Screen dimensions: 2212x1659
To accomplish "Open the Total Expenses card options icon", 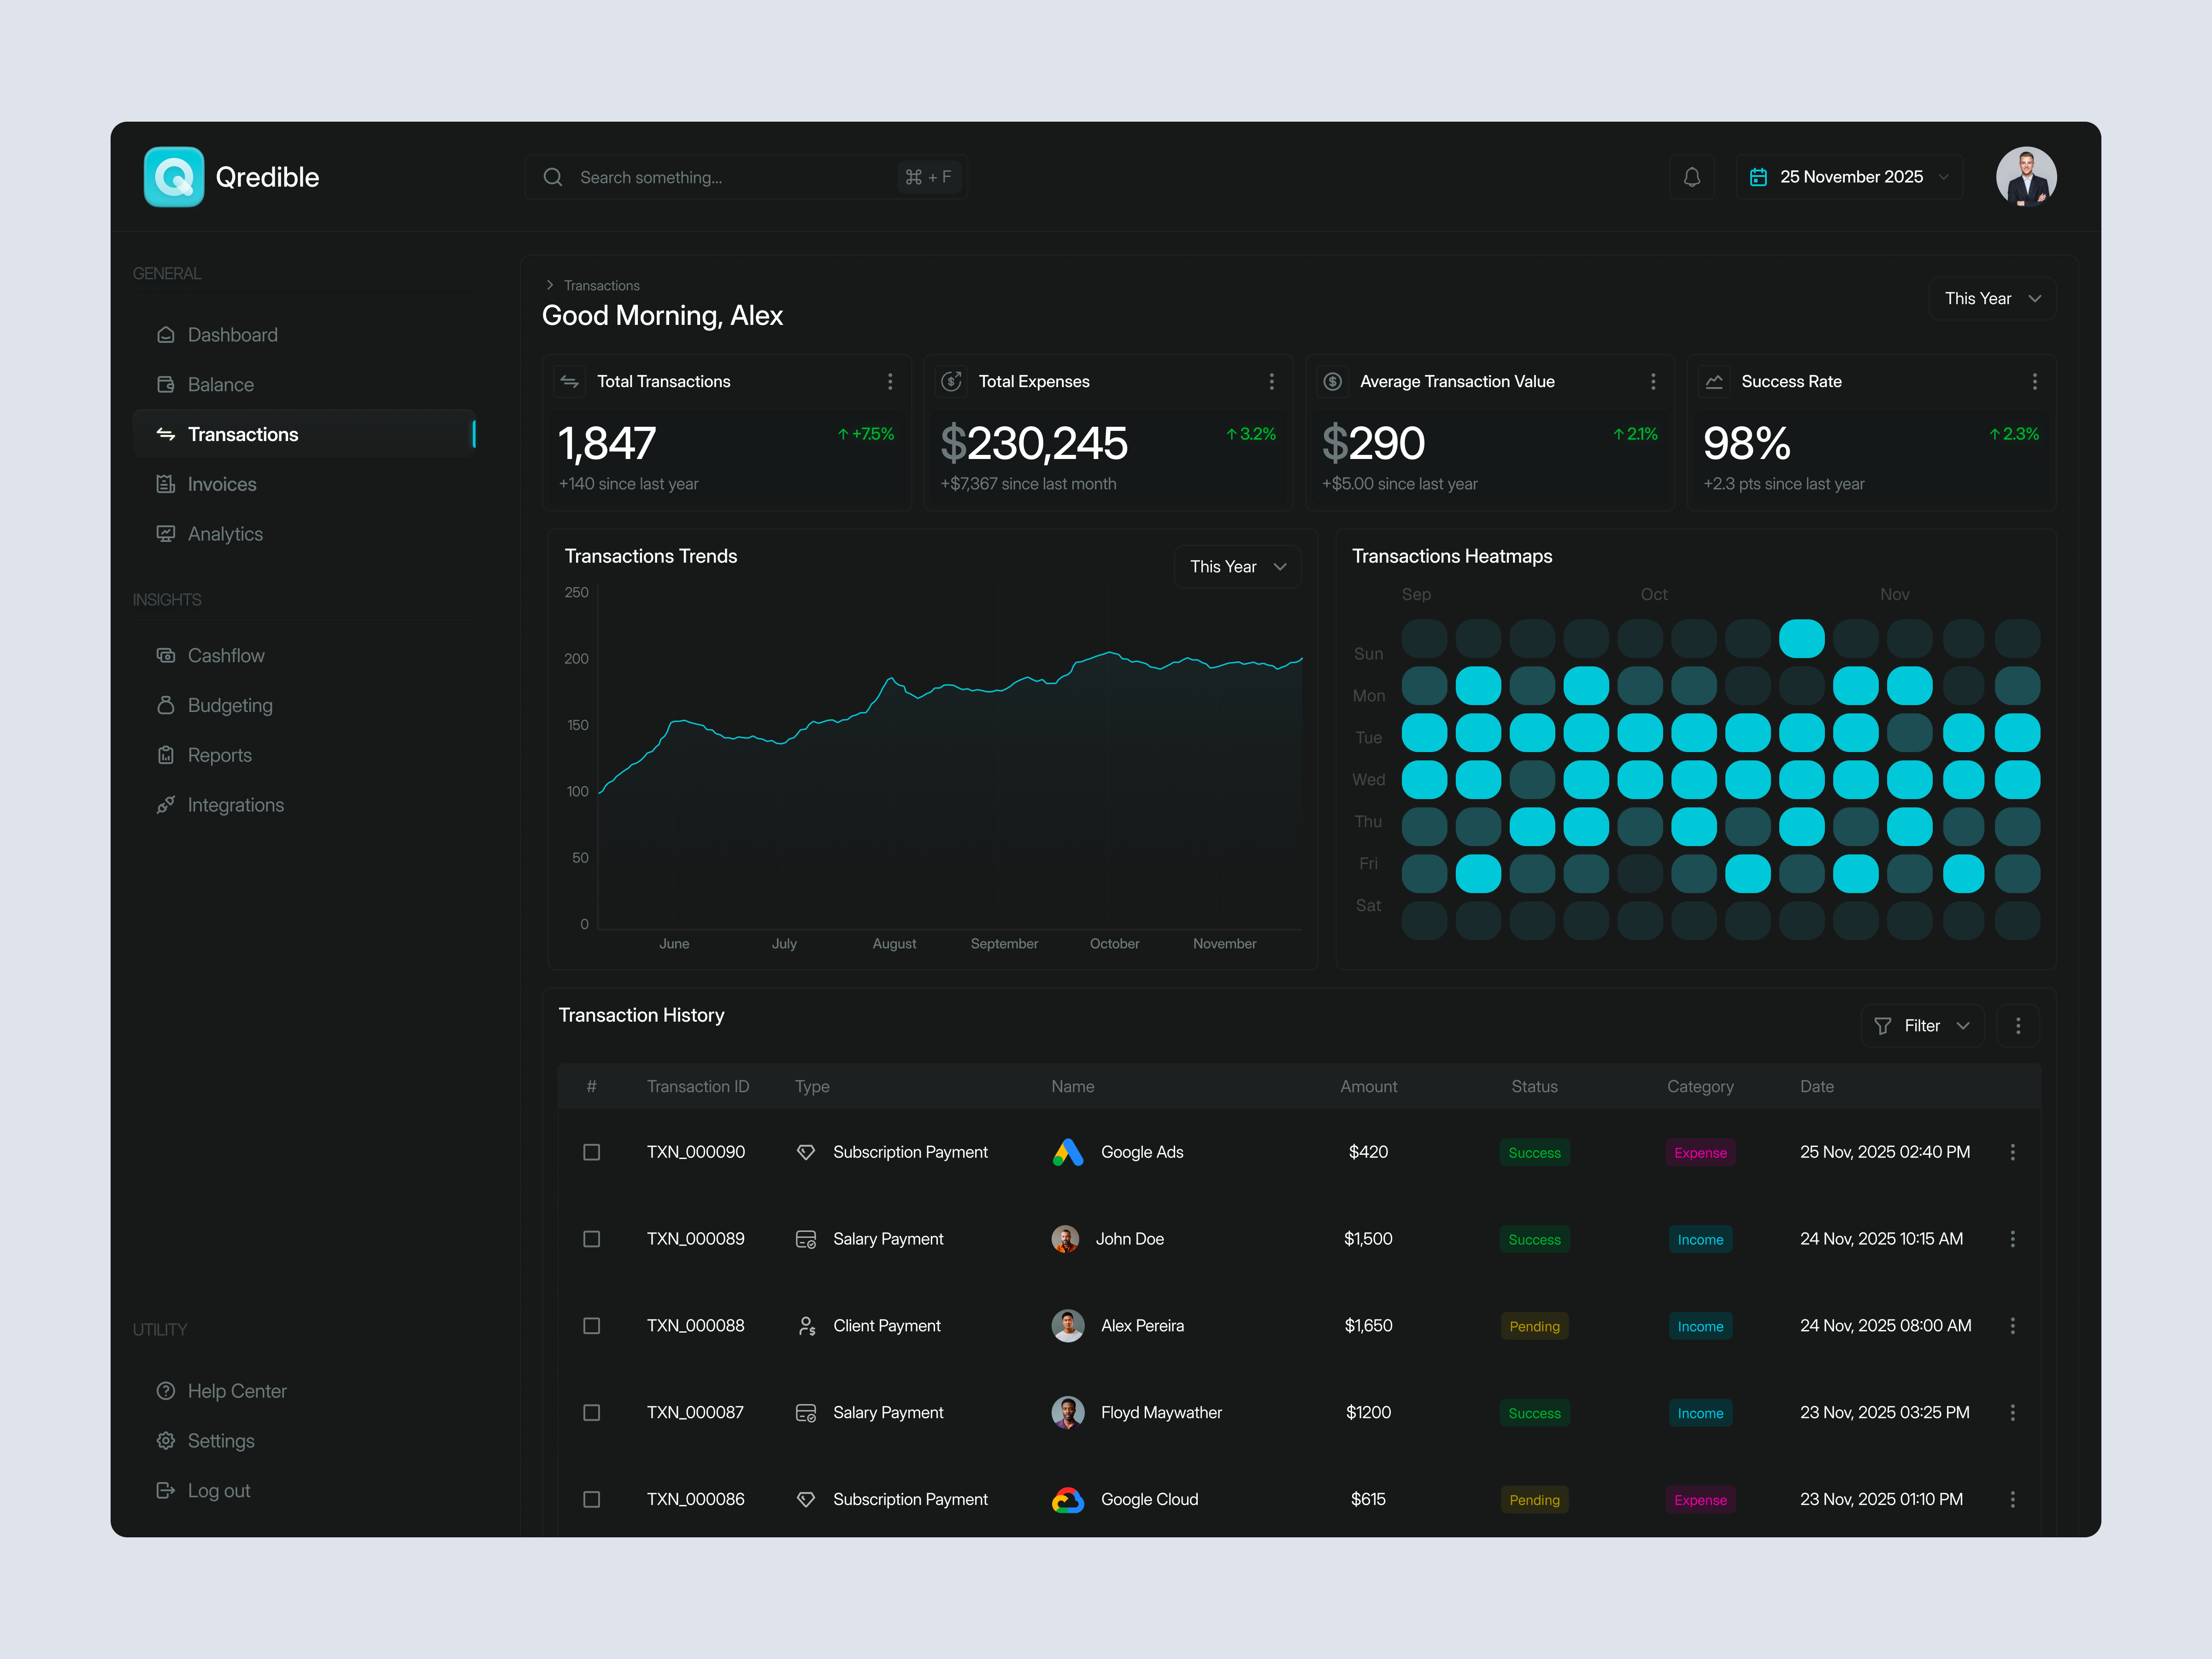I will tap(1271, 381).
